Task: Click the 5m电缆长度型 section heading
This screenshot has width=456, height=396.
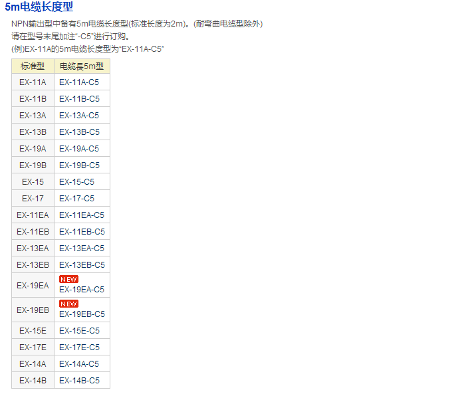Action: pos(39,7)
